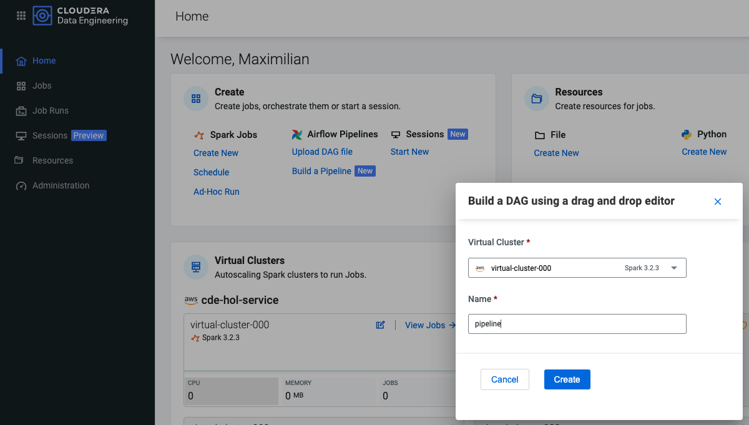
Task: Click the Schedule link
Action: click(211, 172)
